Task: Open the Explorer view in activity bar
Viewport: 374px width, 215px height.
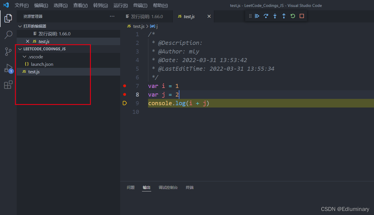Action: point(8,18)
